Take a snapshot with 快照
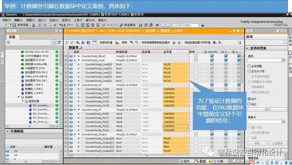292x165 pixels. [124, 43]
